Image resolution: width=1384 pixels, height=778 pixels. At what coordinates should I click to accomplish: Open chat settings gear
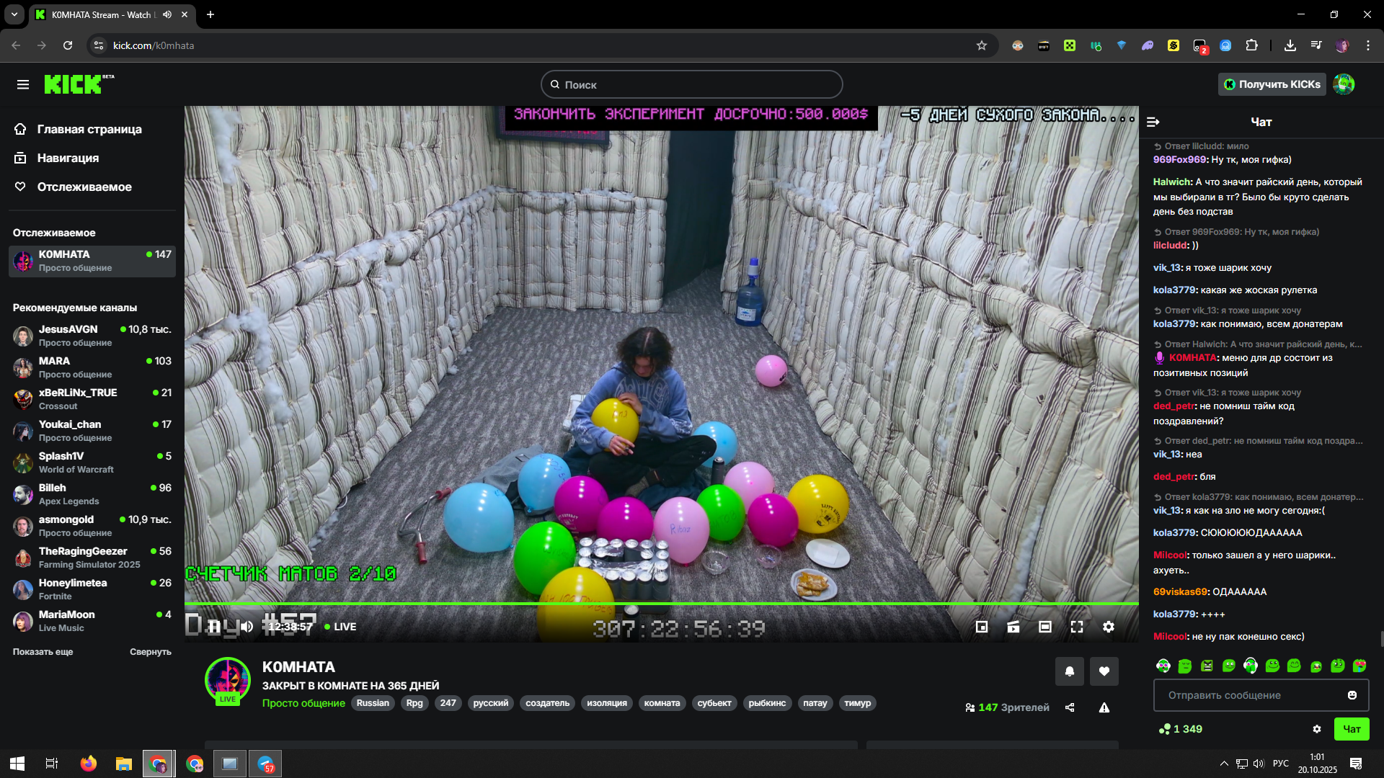click(x=1317, y=729)
